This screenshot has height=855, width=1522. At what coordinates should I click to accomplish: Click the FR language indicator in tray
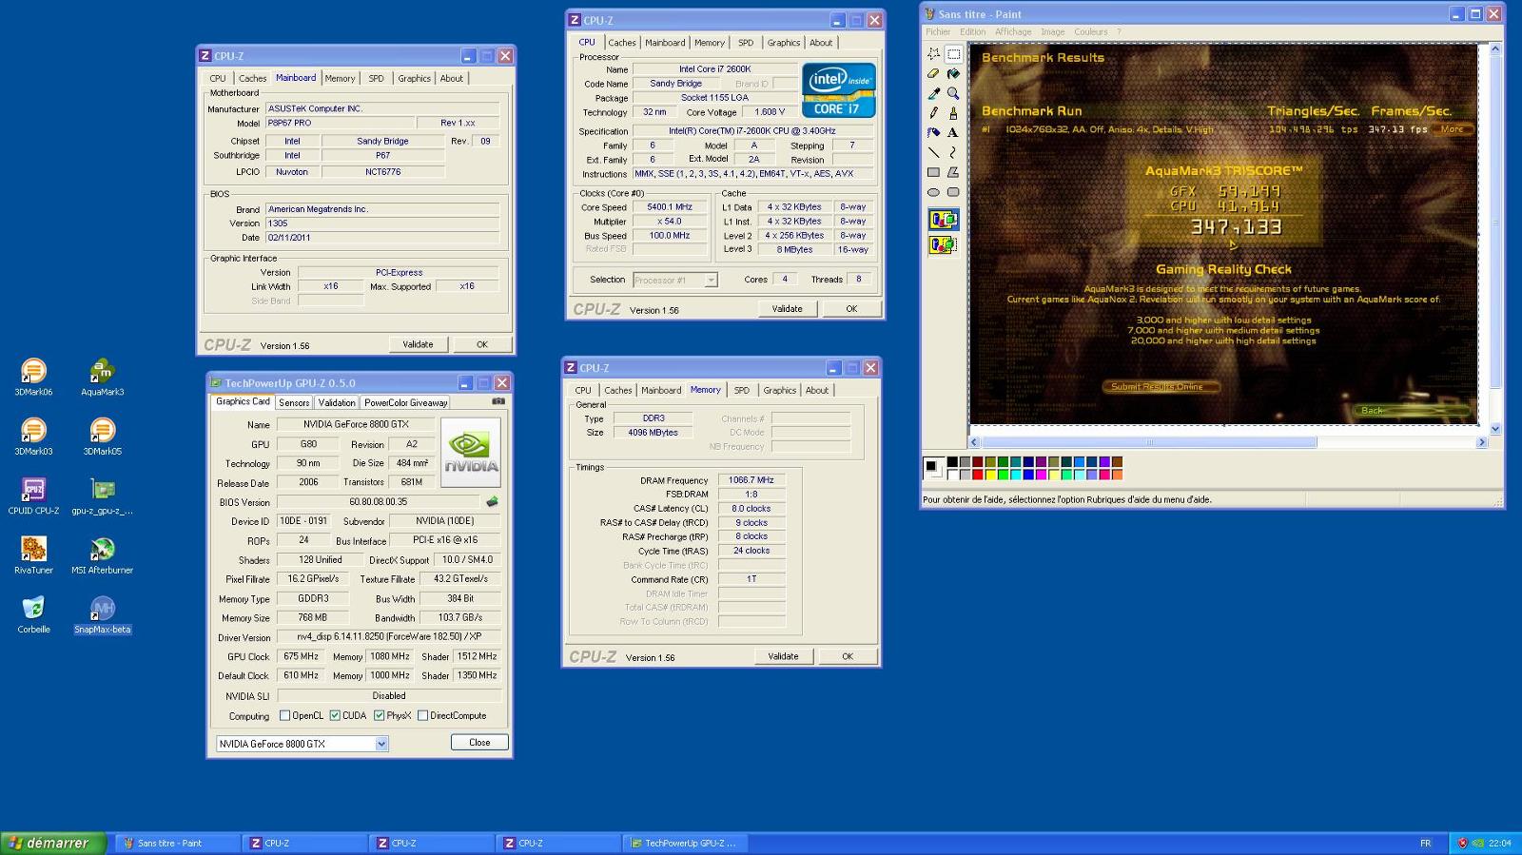(1425, 843)
